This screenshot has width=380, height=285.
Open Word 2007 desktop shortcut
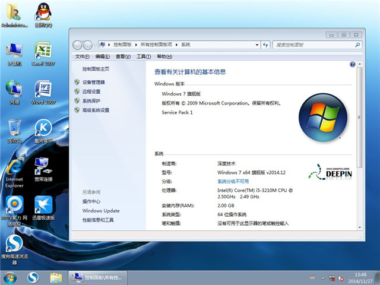[43, 93]
